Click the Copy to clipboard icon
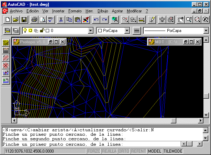The width and height of the screenshot is (211, 155). 69,20
